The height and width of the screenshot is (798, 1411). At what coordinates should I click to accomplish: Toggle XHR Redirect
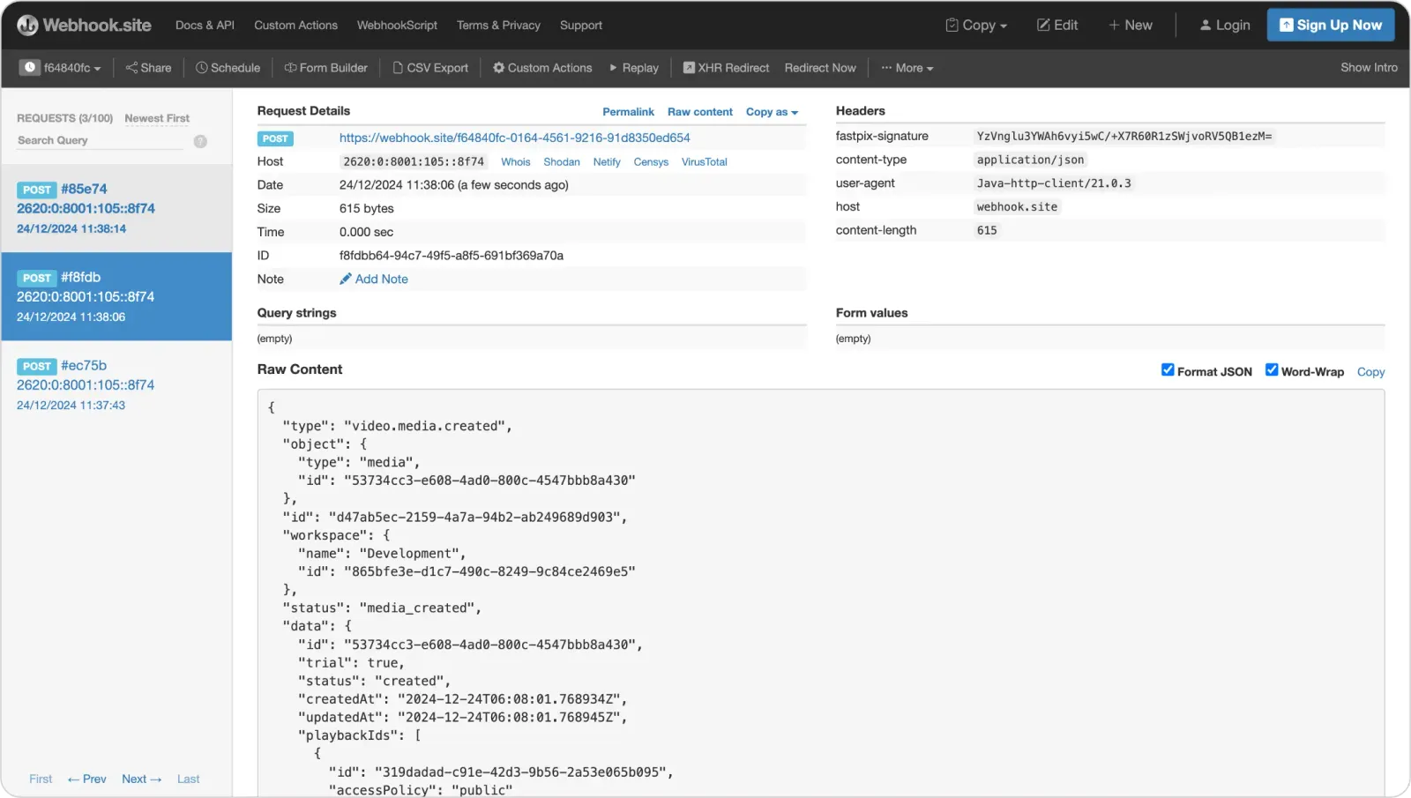(x=726, y=68)
